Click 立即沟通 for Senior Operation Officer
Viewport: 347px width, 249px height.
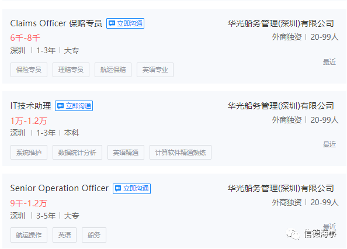[131, 189]
